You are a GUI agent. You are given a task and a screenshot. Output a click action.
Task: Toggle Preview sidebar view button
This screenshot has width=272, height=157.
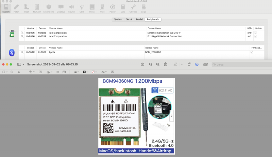[x=19, y=64]
